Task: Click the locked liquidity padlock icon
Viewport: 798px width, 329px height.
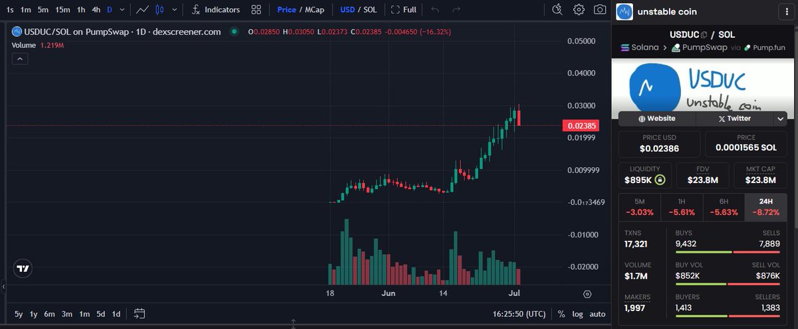Action: click(x=659, y=180)
